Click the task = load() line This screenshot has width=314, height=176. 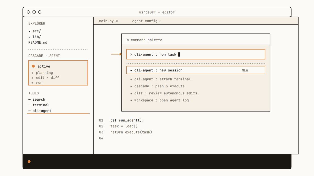(x=124, y=126)
